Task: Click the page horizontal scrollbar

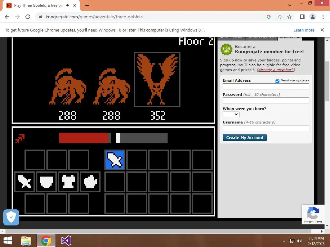Action: [x=158, y=231]
